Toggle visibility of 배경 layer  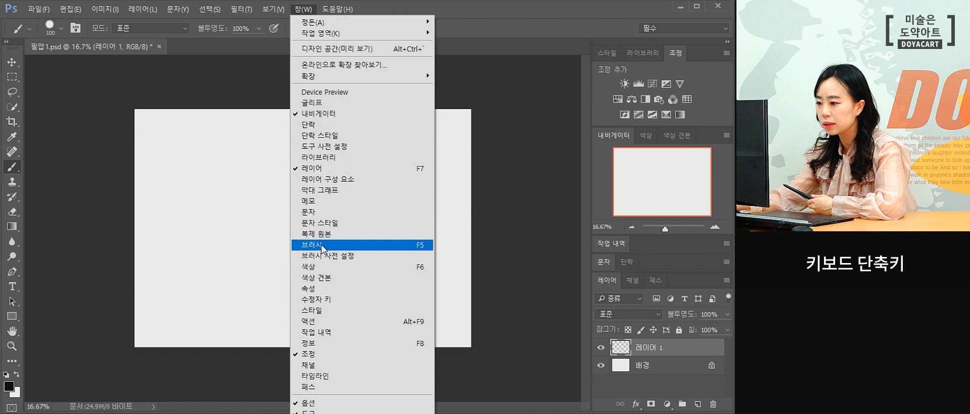tap(601, 366)
